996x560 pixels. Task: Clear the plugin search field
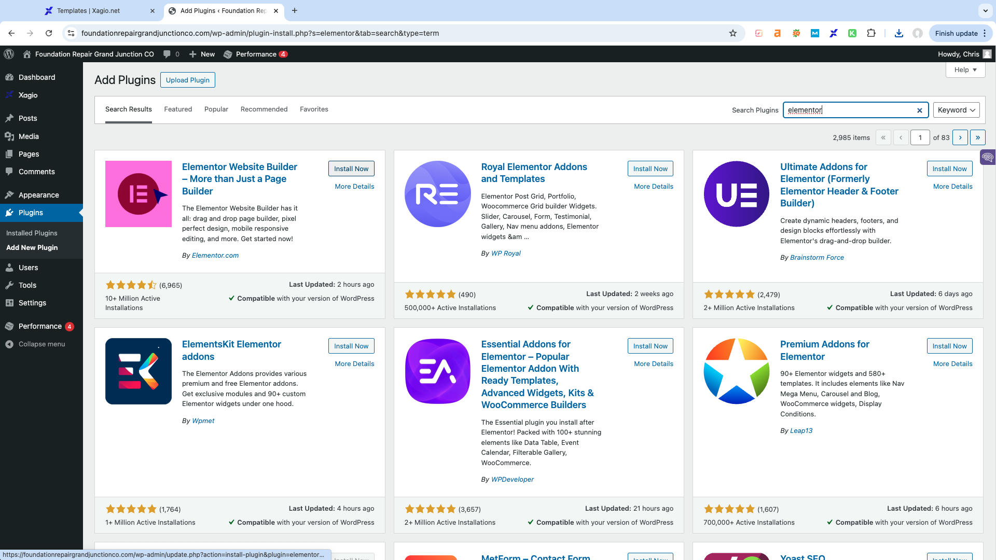tap(919, 110)
